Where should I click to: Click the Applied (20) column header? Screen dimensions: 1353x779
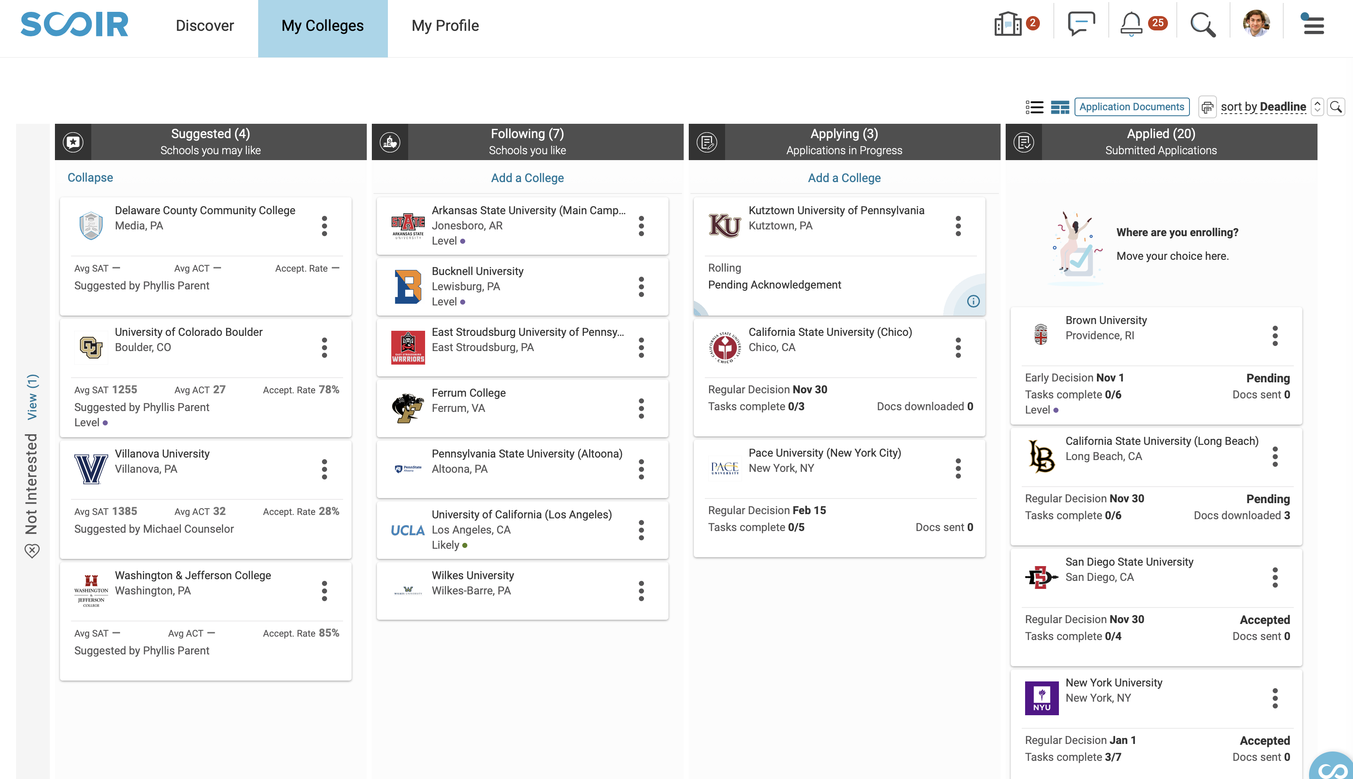(x=1161, y=142)
